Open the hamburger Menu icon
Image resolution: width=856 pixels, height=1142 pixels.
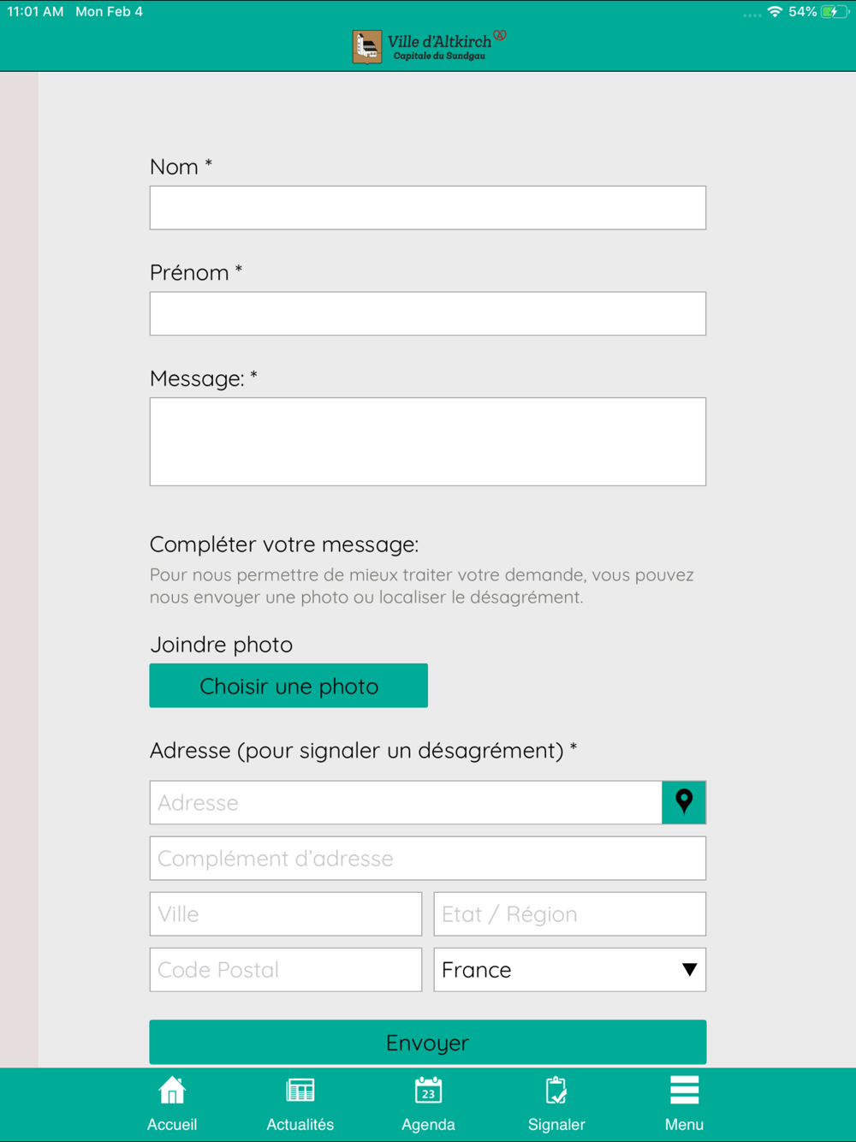pos(684,1091)
